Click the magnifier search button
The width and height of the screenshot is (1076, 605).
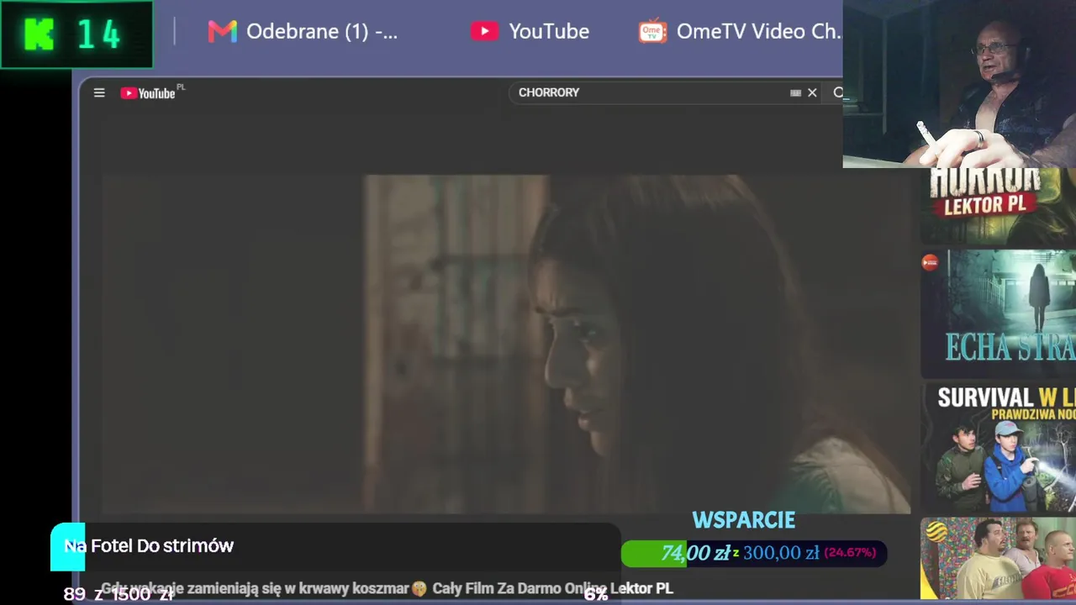click(837, 92)
